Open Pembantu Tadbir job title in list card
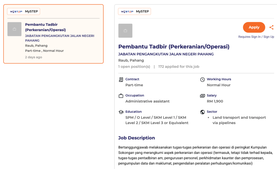277x169 pixels. point(45,27)
